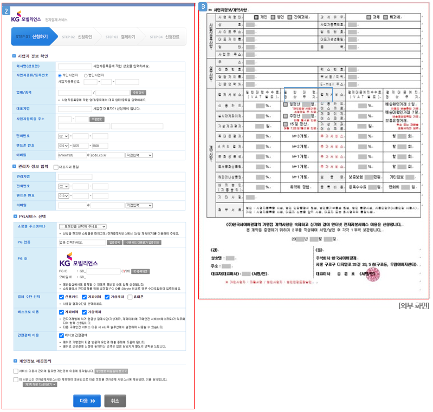Click the PG서비스 선택 section bullet icon
Viewport: 433px width, 412px height.
(14, 216)
